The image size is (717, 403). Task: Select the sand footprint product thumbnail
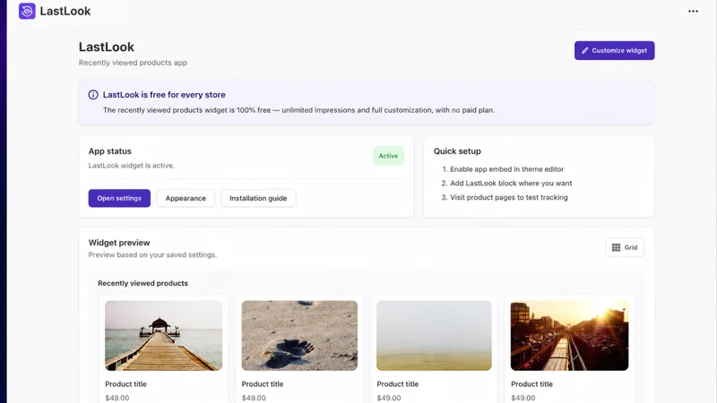click(299, 335)
